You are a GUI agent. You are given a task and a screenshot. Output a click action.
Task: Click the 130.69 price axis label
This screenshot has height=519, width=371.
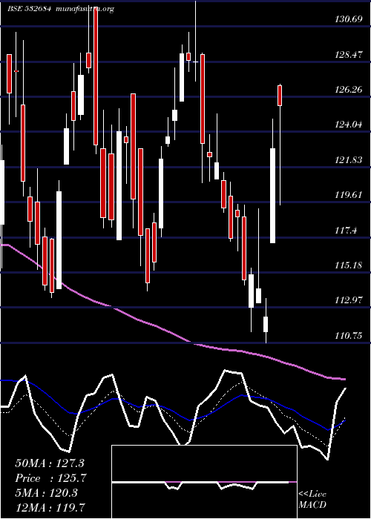click(x=349, y=19)
